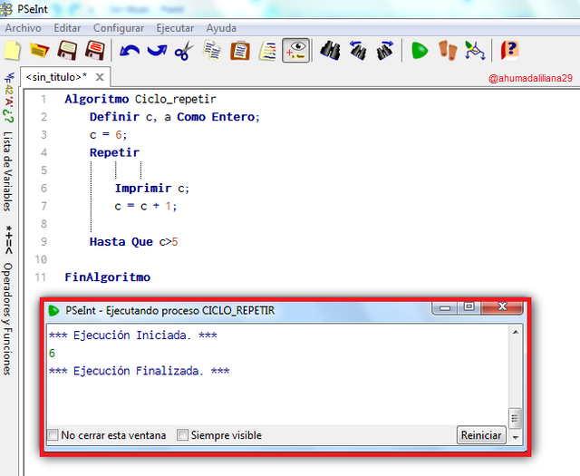Open the Editar menu

coord(67,28)
